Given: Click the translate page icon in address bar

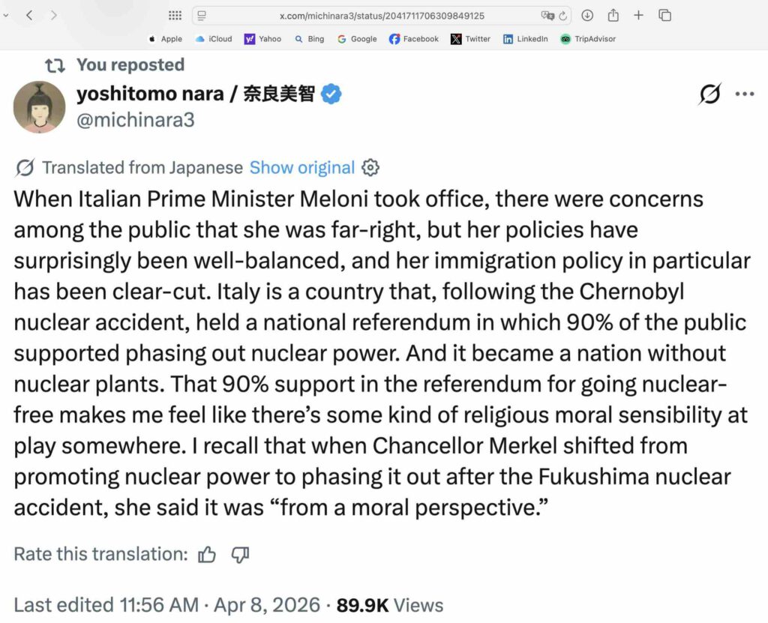Looking at the screenshot, I should [548, 15].
